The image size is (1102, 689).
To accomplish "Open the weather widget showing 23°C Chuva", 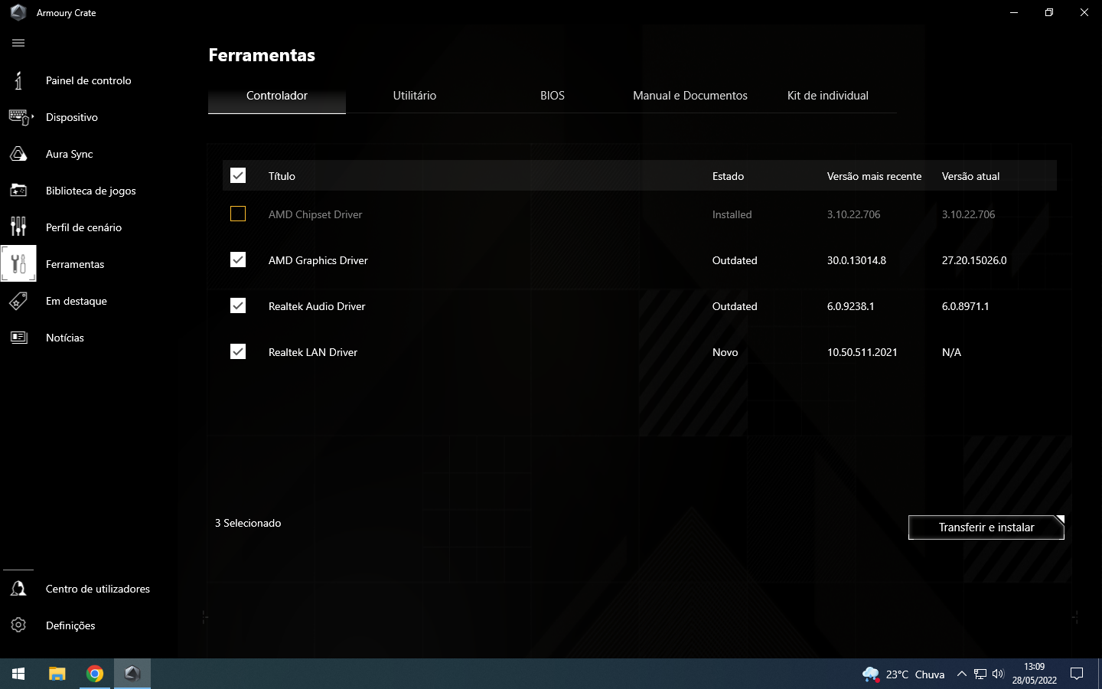I will point(904,674).
